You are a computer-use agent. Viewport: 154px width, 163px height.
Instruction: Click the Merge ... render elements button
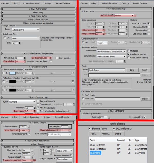tap(106, 134)
